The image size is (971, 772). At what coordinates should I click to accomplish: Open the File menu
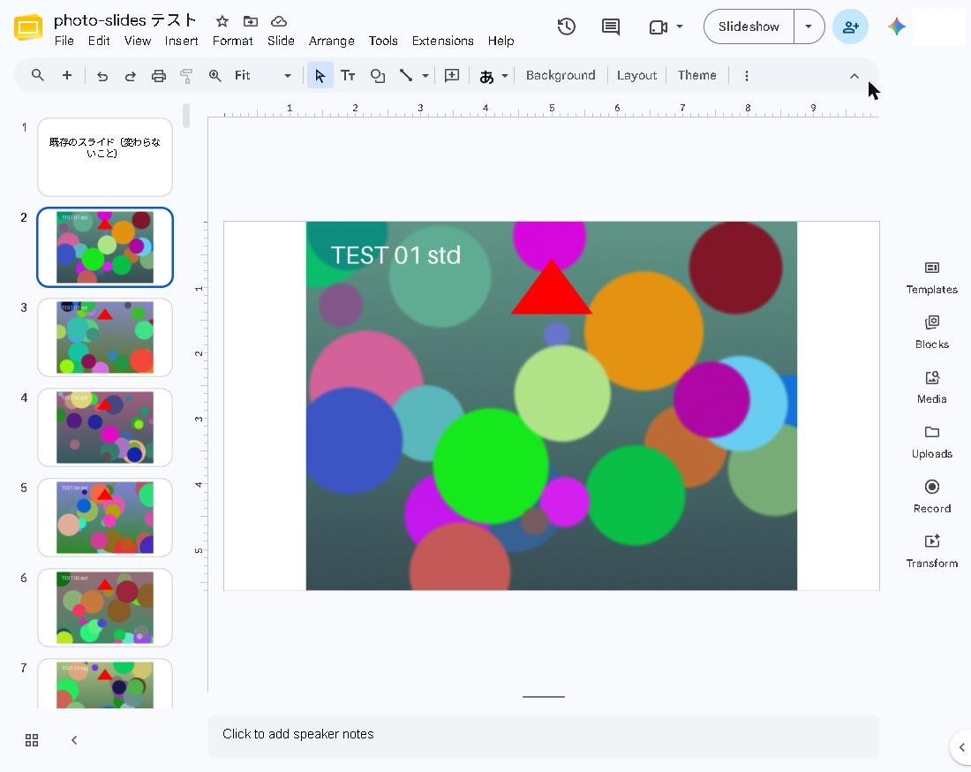(x=64, y=41)
